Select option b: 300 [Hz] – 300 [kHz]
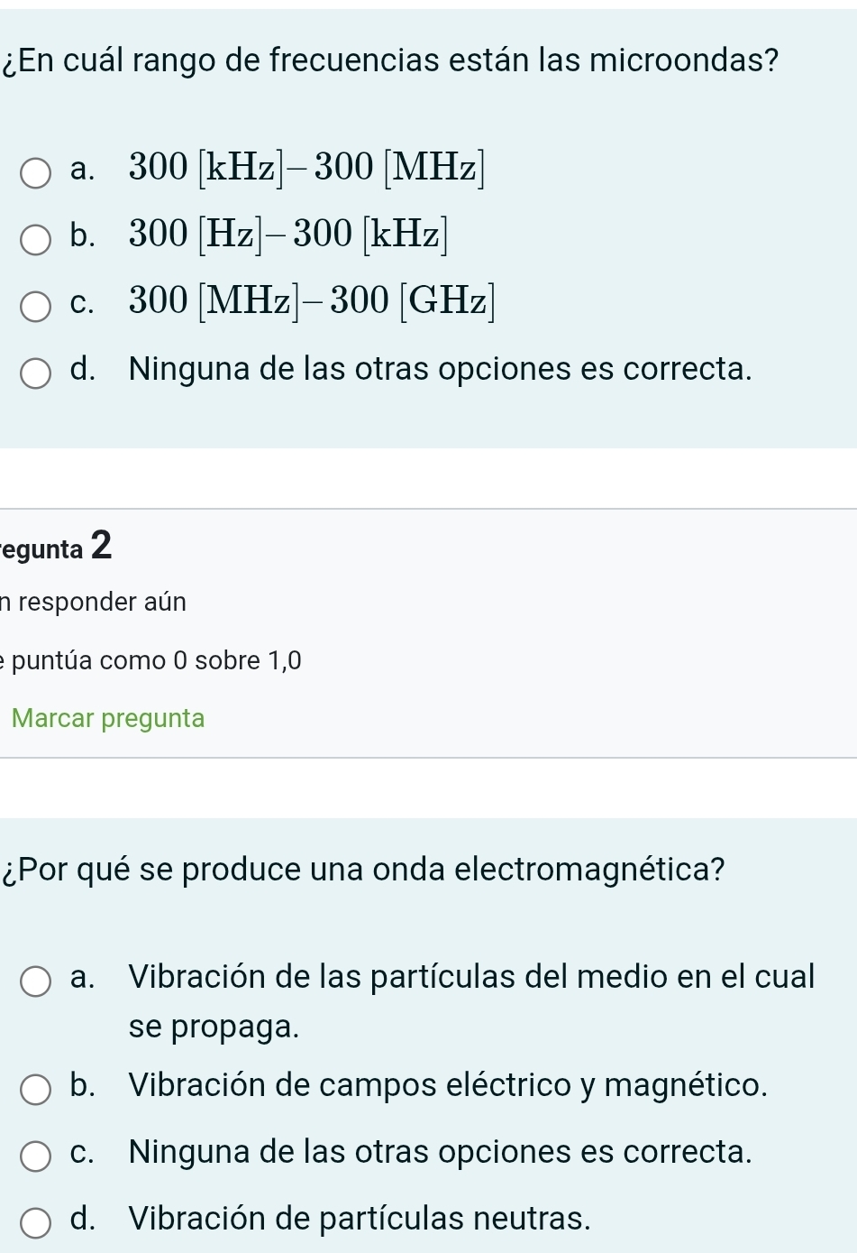 pos(36,237)
